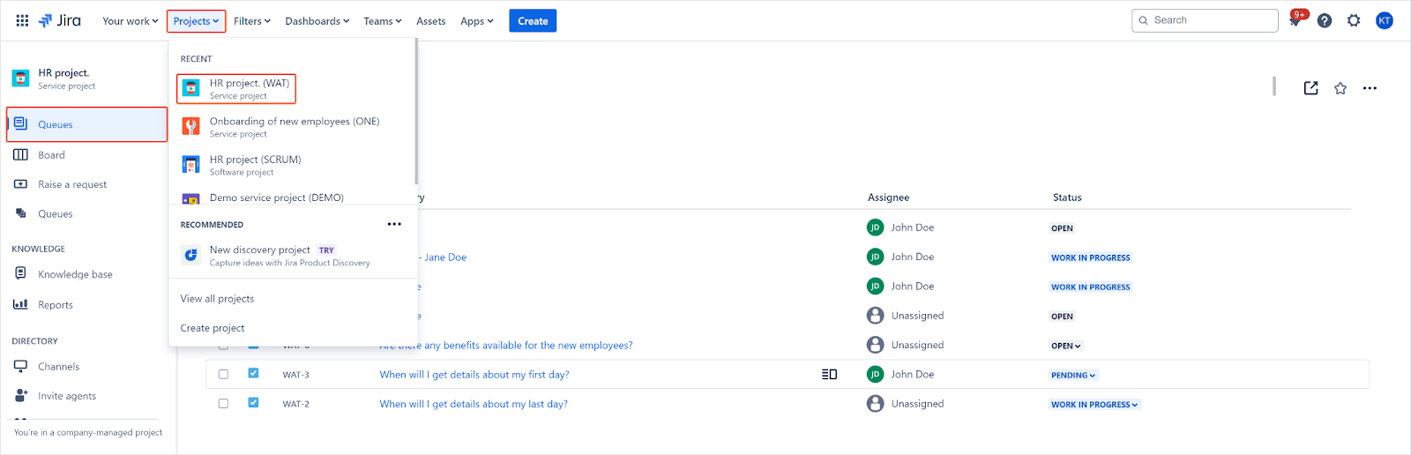
Task: Open the app switcher grid icon
Action: click(x=22, y=20)
